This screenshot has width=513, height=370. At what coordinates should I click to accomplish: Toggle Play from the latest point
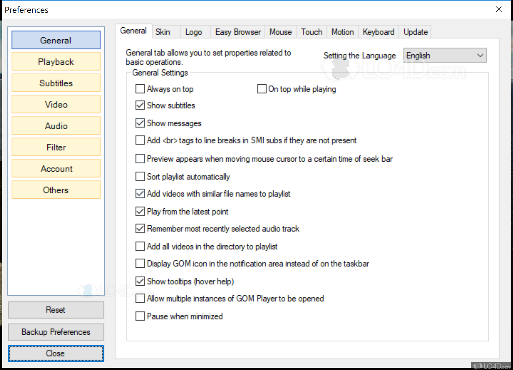pyautogui.click(x=140, y=212)
